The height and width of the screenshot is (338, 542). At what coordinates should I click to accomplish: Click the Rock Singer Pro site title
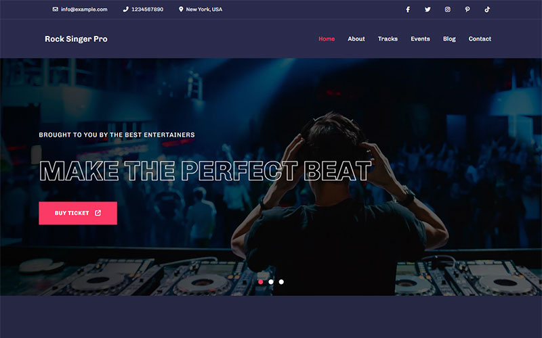point(76,39)
